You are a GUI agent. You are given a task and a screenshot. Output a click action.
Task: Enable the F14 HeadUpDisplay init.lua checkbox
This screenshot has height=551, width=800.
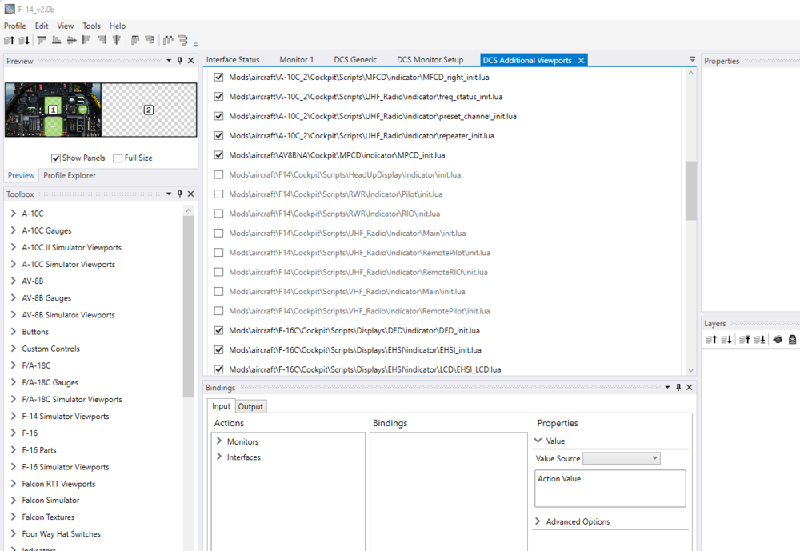coord(219,174)
